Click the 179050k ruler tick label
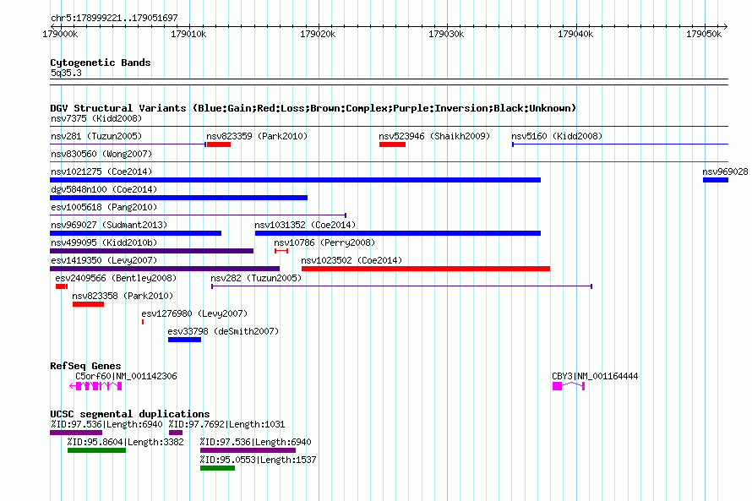Viewport: 752px width, 501px height. 704,34
